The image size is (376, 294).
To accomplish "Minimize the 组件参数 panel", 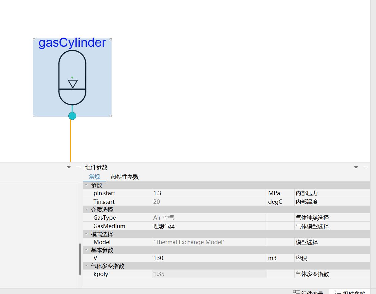I will coord(365,167).
